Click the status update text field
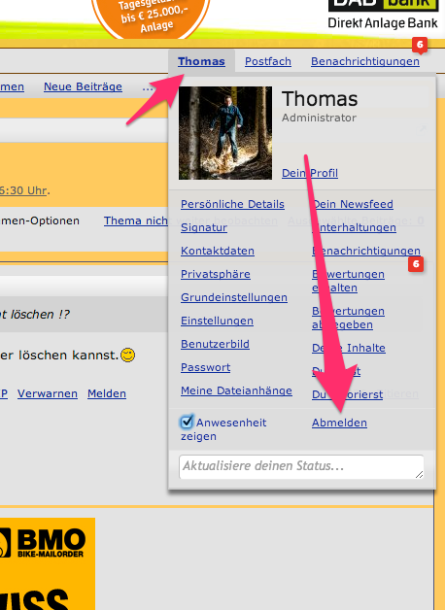The width and height of the screenshot is (445, 610). [x=301, y=467]
